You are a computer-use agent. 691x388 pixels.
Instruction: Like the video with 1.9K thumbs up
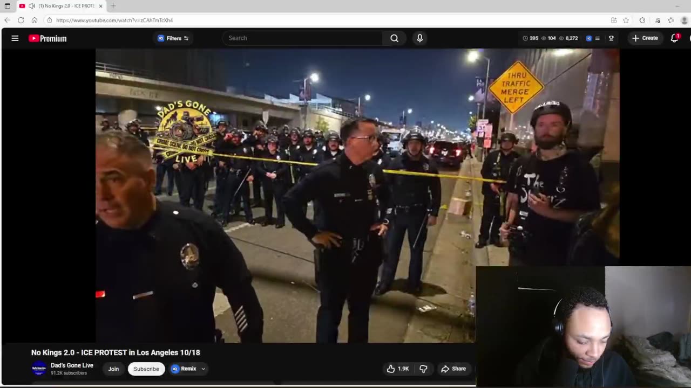(397, 369)
